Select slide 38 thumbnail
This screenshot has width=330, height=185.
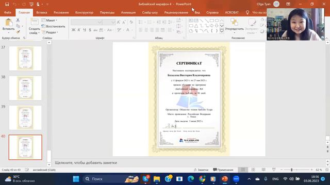pyautogui.click(x=25, y=88)
